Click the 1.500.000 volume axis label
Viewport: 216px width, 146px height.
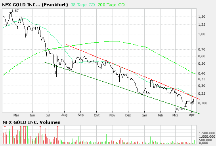pos(207,133)
